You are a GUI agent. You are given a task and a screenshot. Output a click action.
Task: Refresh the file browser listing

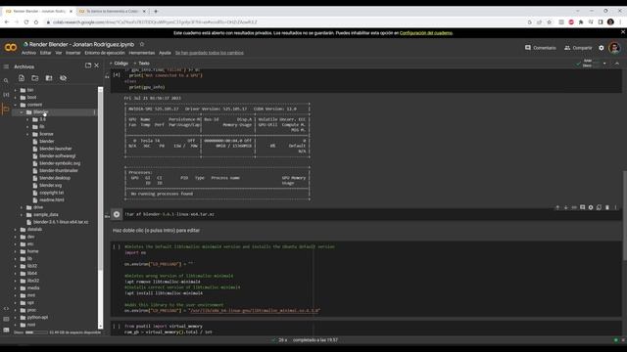[x=35, y=78]
